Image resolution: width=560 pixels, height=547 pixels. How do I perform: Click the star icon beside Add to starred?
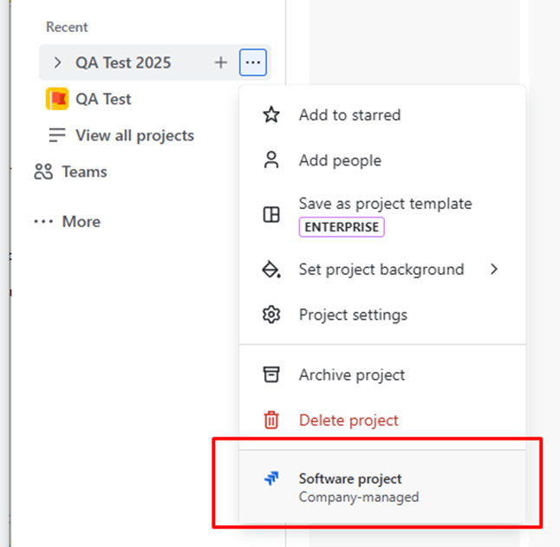[x=271, y=114]
